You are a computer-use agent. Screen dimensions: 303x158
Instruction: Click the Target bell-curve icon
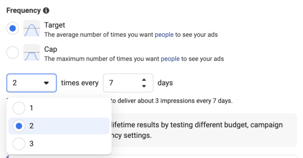click(32, 28)
